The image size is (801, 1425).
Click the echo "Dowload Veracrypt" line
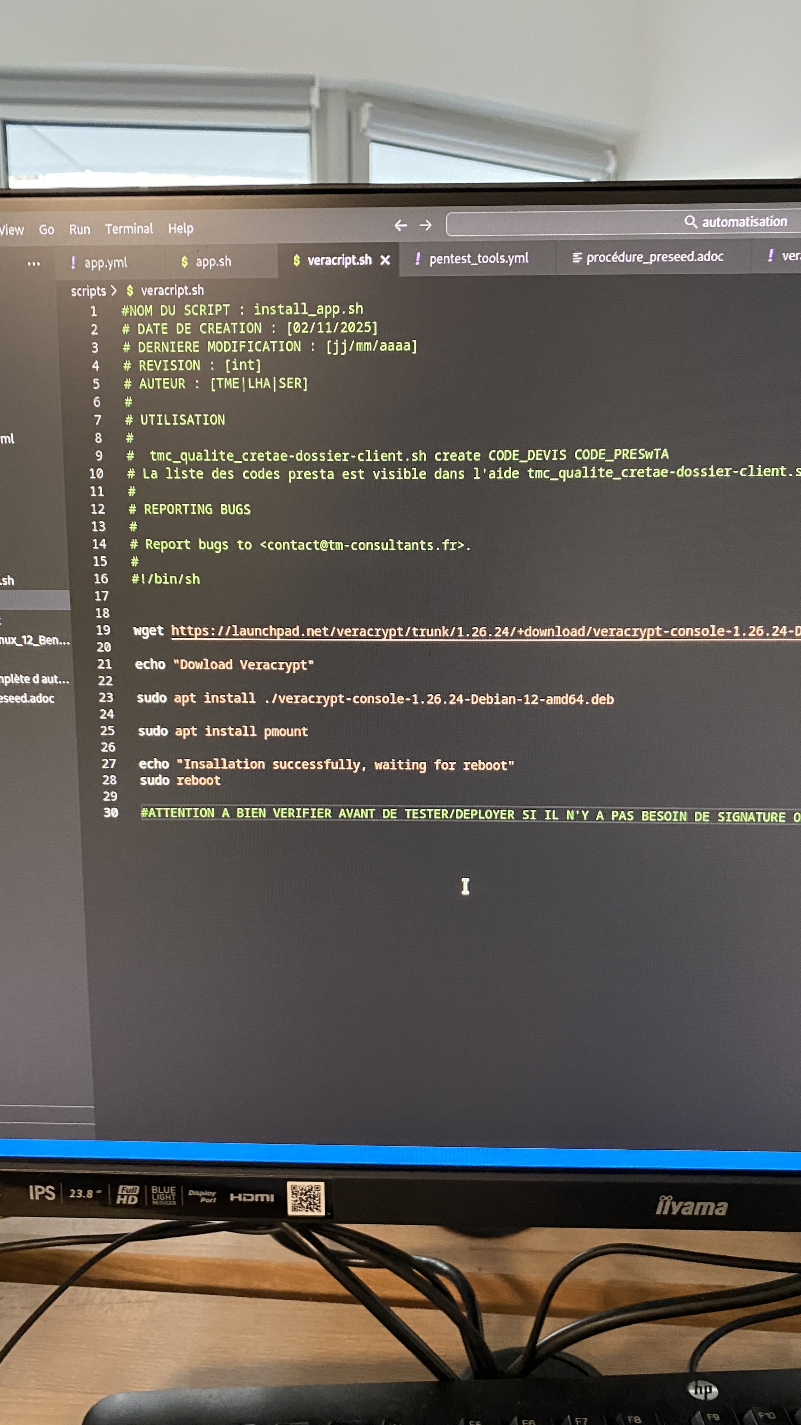[x=224, y=664]
